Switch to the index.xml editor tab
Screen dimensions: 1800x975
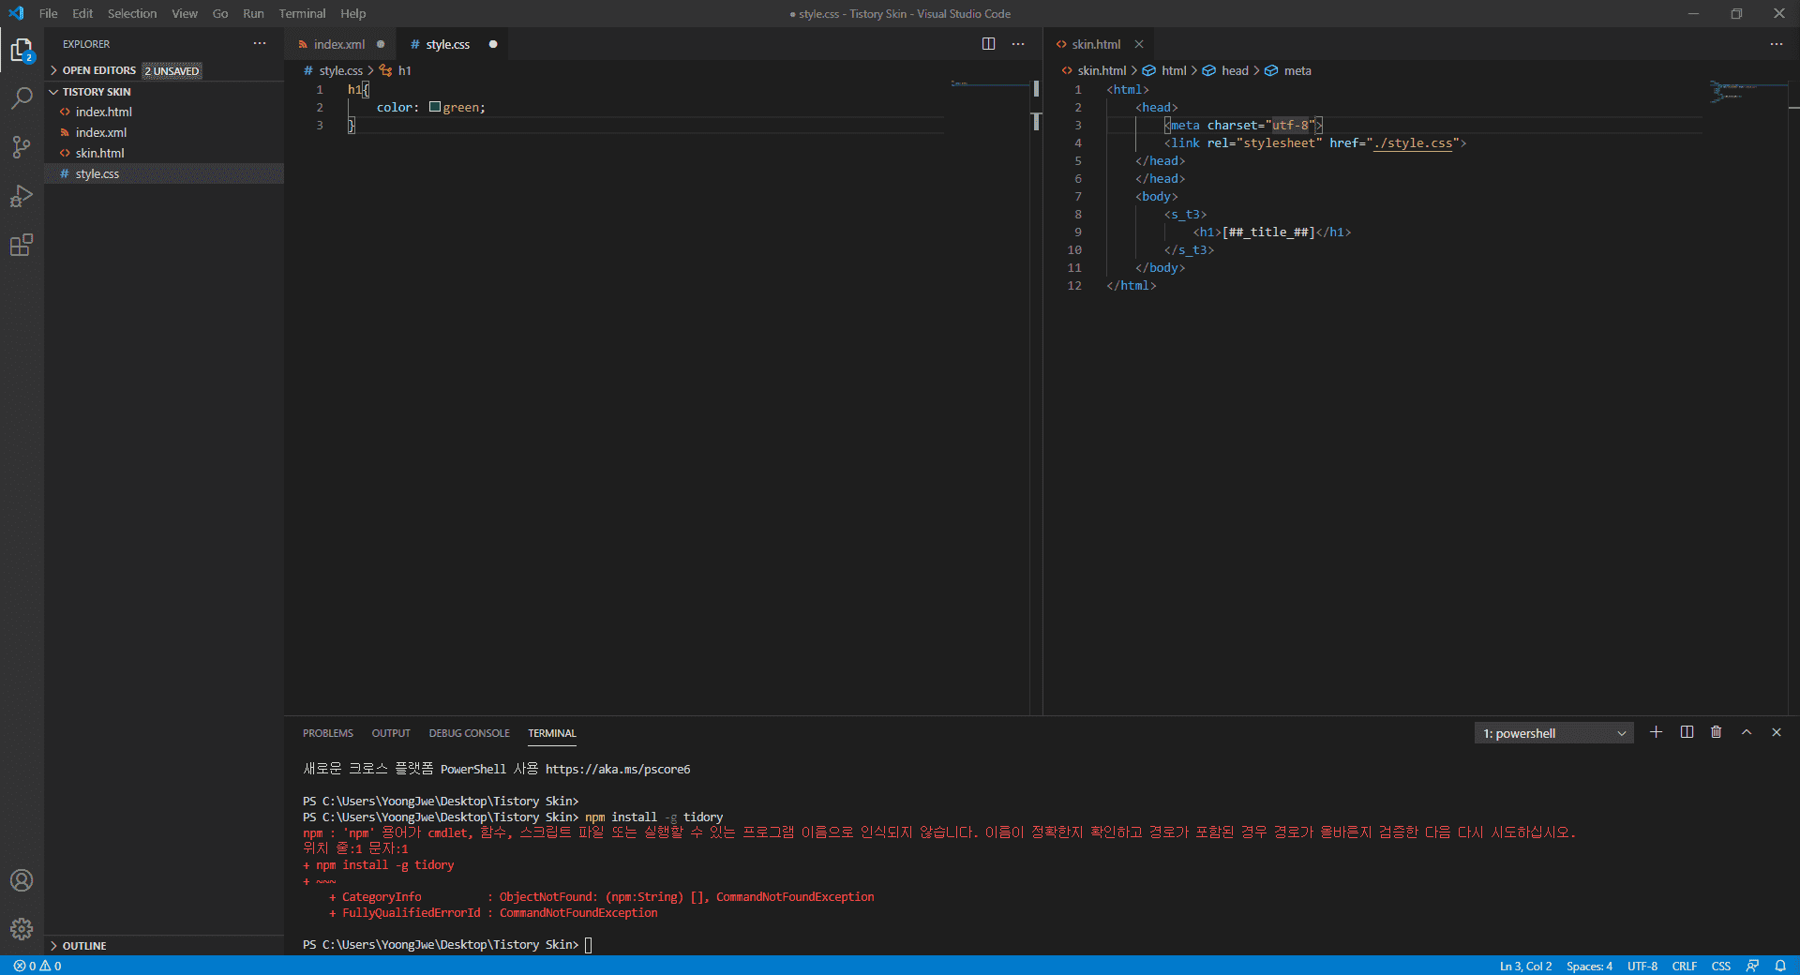[x=338, y=44]
